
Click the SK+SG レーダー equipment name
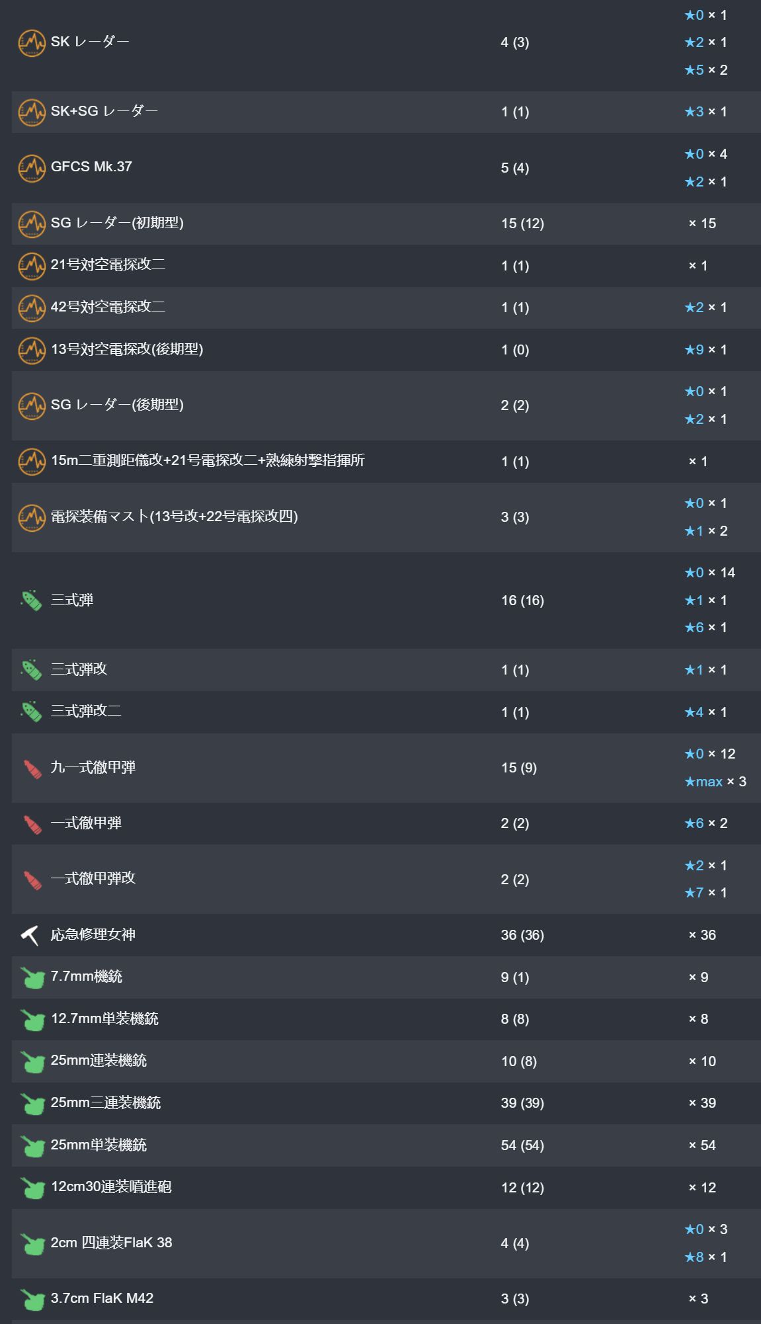[x=104, y=111]
